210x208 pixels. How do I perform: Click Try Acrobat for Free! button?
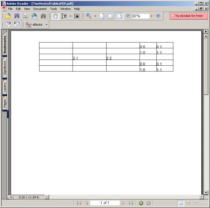point(189,16)
